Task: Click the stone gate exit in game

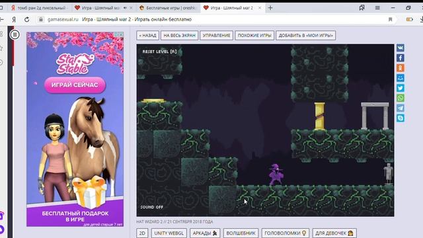Action: 375,116
